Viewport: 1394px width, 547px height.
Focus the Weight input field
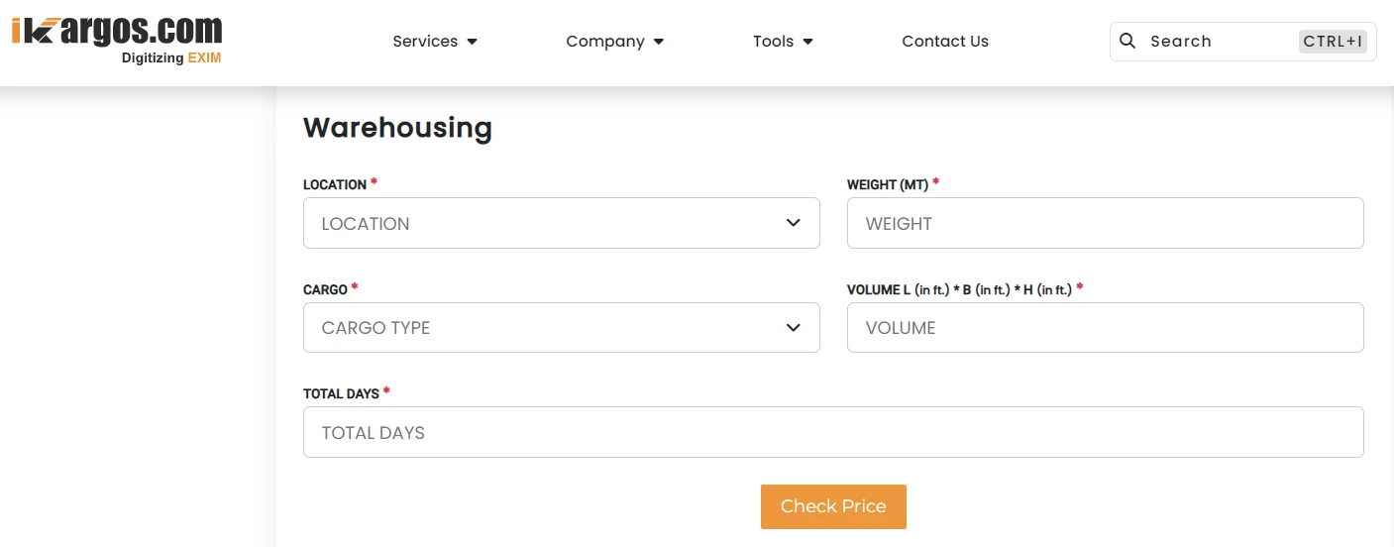click(1105, 223)
